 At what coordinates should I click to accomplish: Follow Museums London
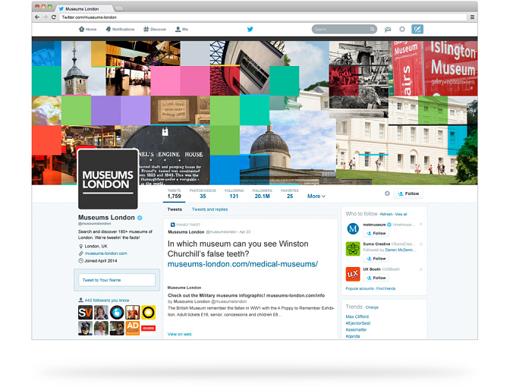pos(408,193)
